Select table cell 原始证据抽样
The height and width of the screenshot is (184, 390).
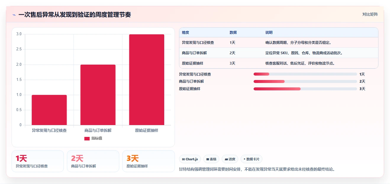192,63
